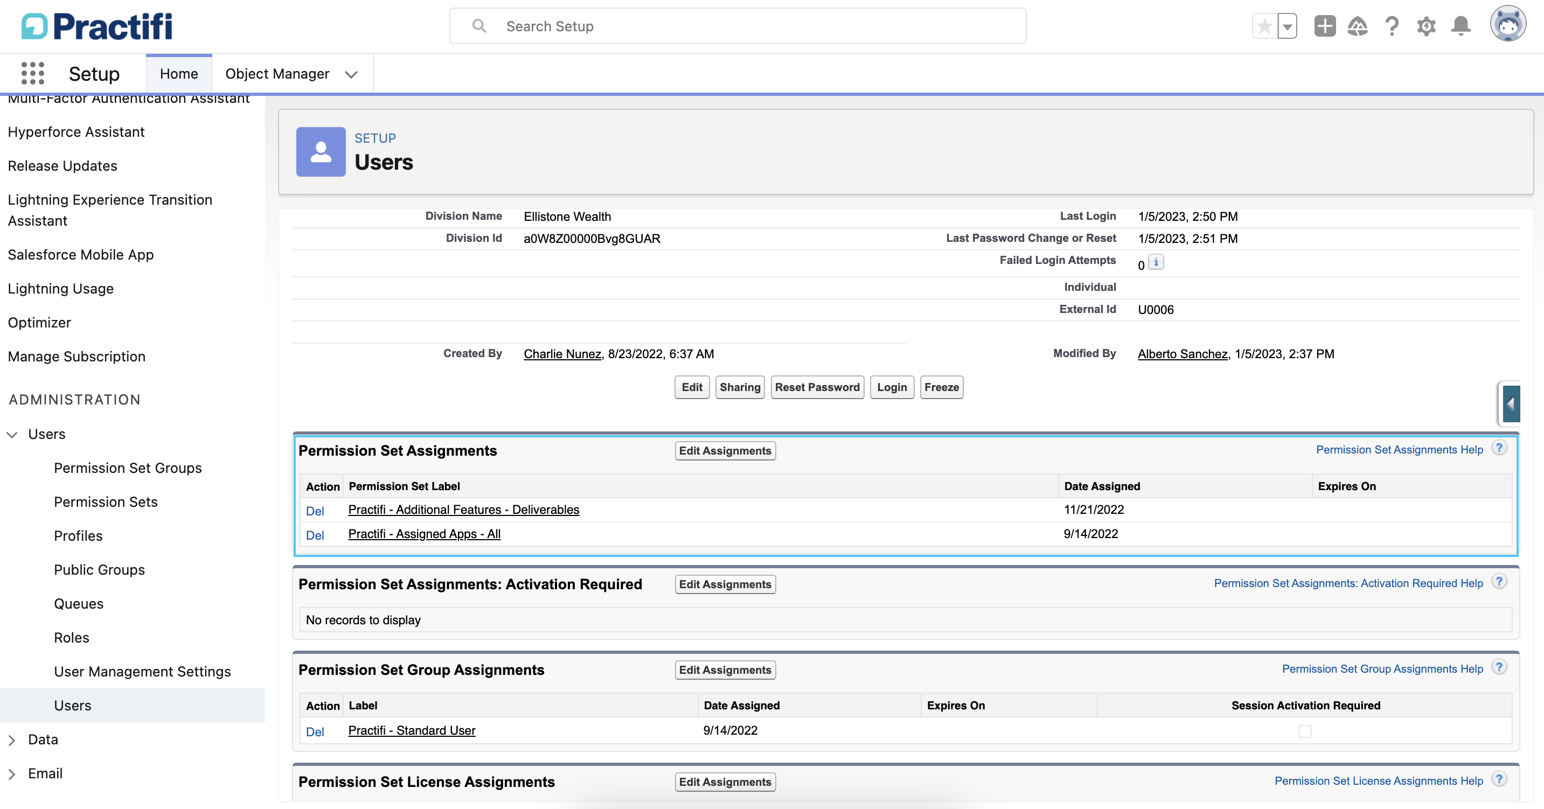1544x809 pixels.
Task: Open the favorites list dropdown arrow
Action: click(1287, 26)
